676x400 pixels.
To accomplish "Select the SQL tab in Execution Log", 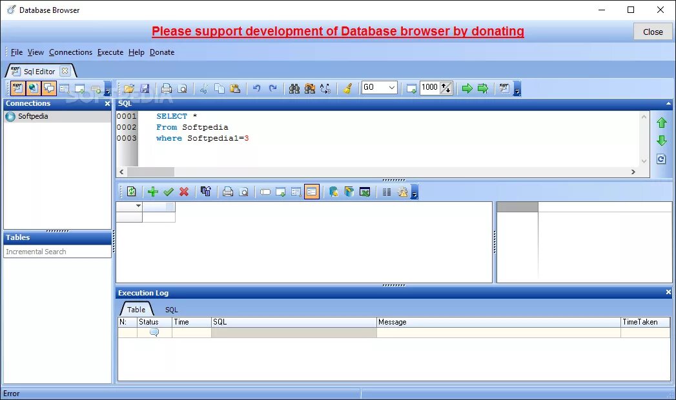I will 171,310.
